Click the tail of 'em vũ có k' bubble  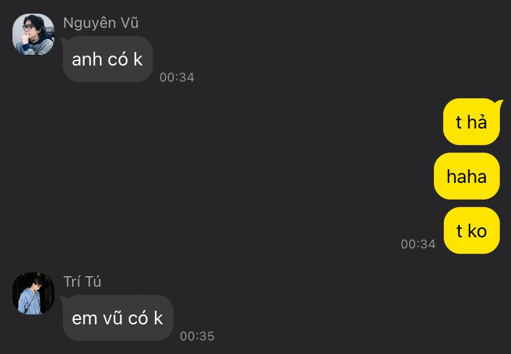pyautogui.click(x=63, y=300)
